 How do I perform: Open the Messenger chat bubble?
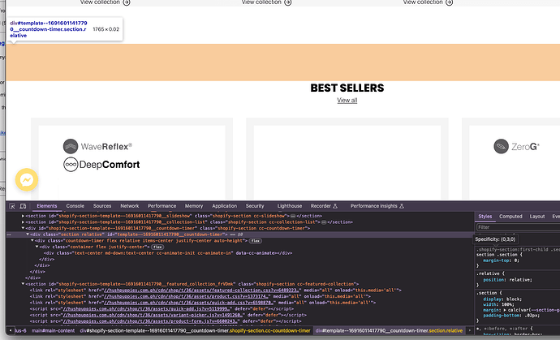point(27,179)
